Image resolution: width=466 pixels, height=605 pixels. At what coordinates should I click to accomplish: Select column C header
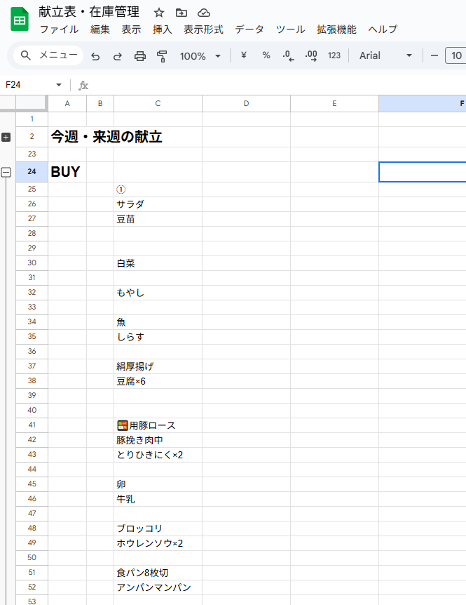point(158,103)
